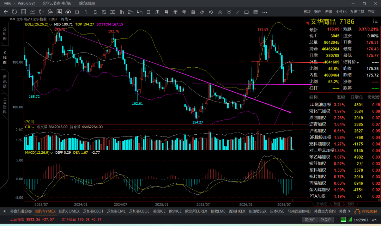This screenshot has height=226, width=381.
Task: Open the F10资料 side tab
Action: (5, 106)
